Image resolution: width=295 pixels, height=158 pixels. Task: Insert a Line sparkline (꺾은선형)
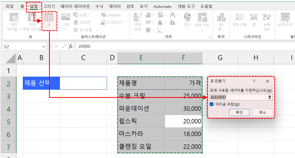(x=240, y=20)
